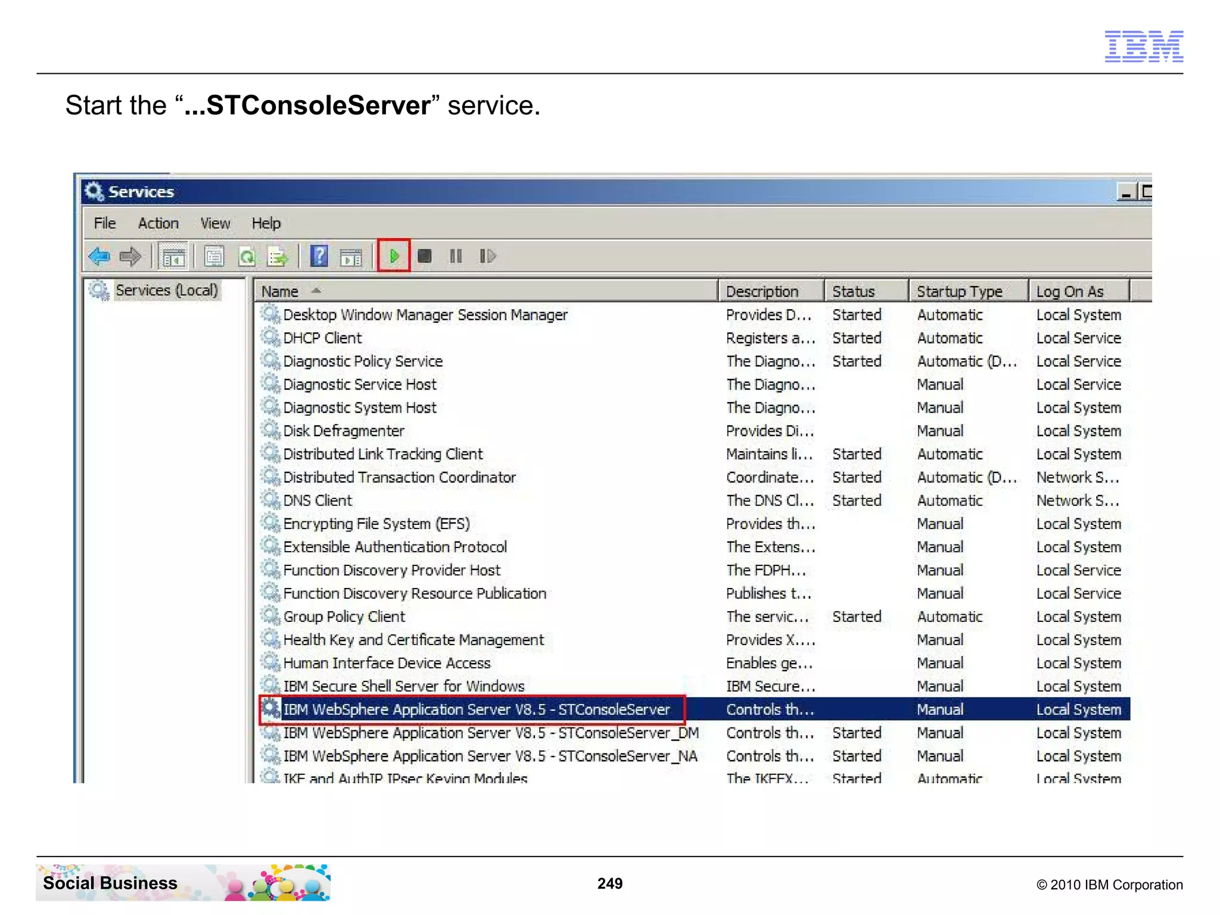This screenshot has width=1220, height=915.
Task: Select Function Discovery Resource Publication service
Action: click(x=694, y=593)
